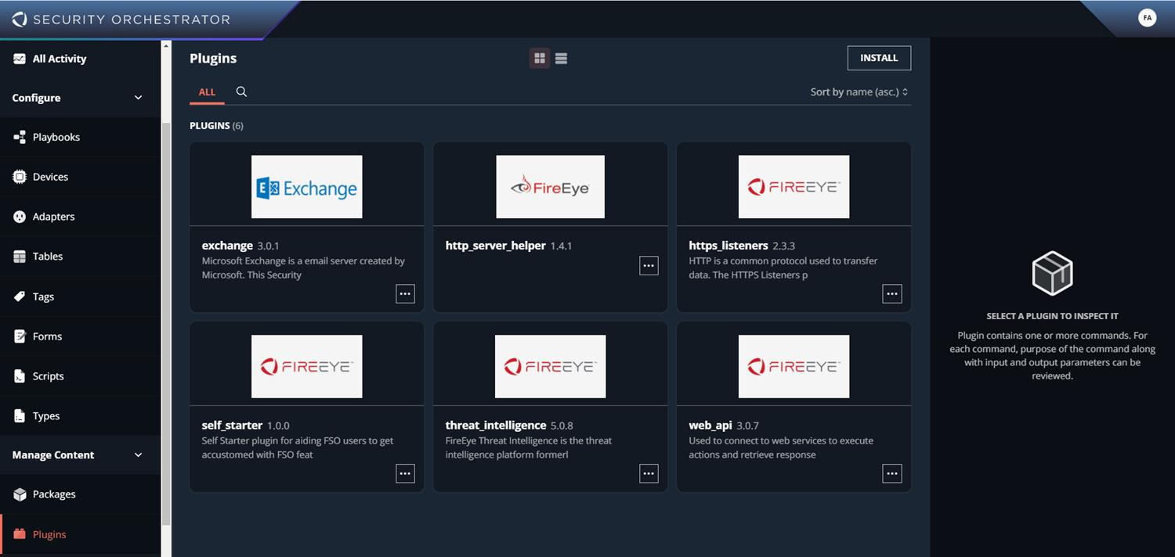Image resolution: width=1175 pixels, height=557 pixels.
Task: Click the web_api FireEye logo thumbnail
Action: coord(794,366)
